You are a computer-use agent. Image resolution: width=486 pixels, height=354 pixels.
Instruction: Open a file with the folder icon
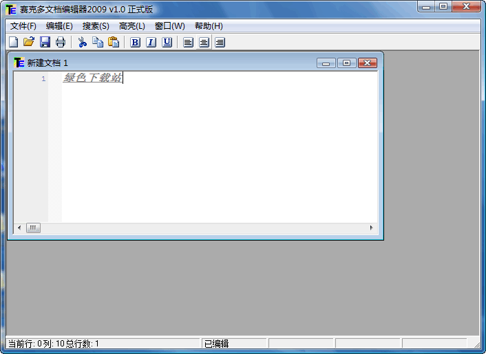click(29, 42)
